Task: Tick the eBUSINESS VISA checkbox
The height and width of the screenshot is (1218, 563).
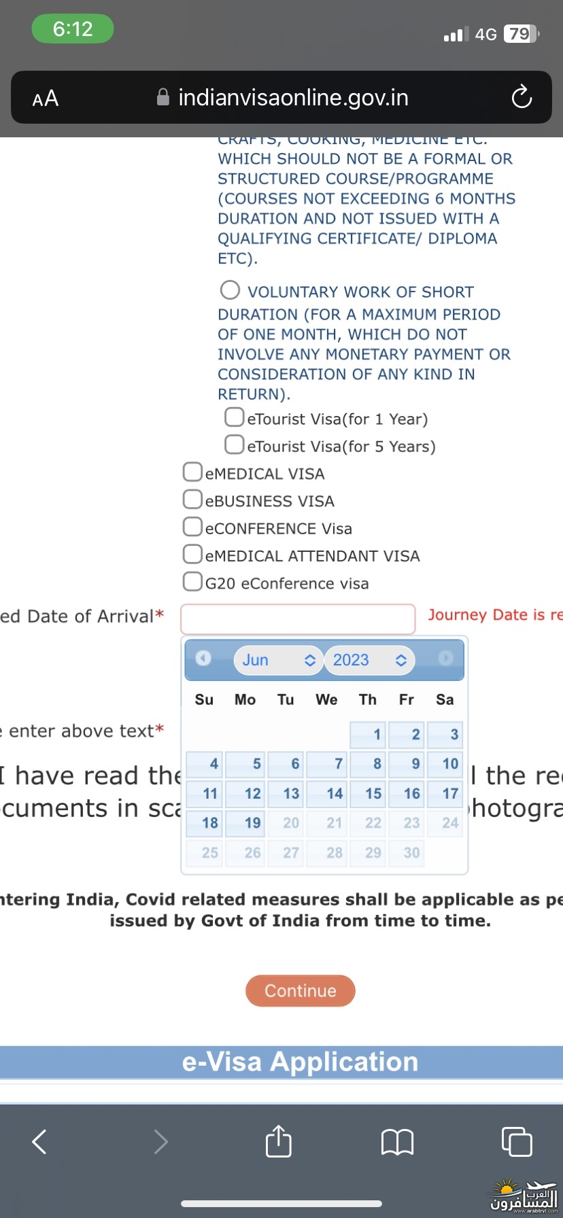Action: coord(192,499)
